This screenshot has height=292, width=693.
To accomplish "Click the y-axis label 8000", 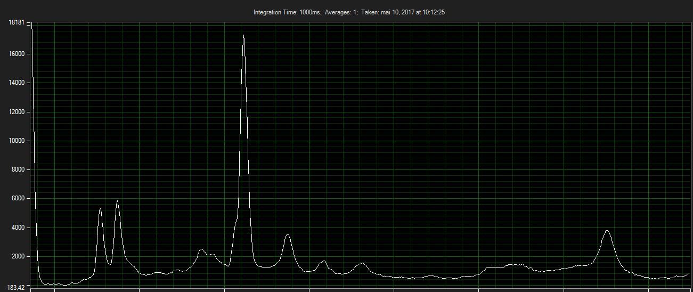I will pyautogui.click(x=18, y=169).
